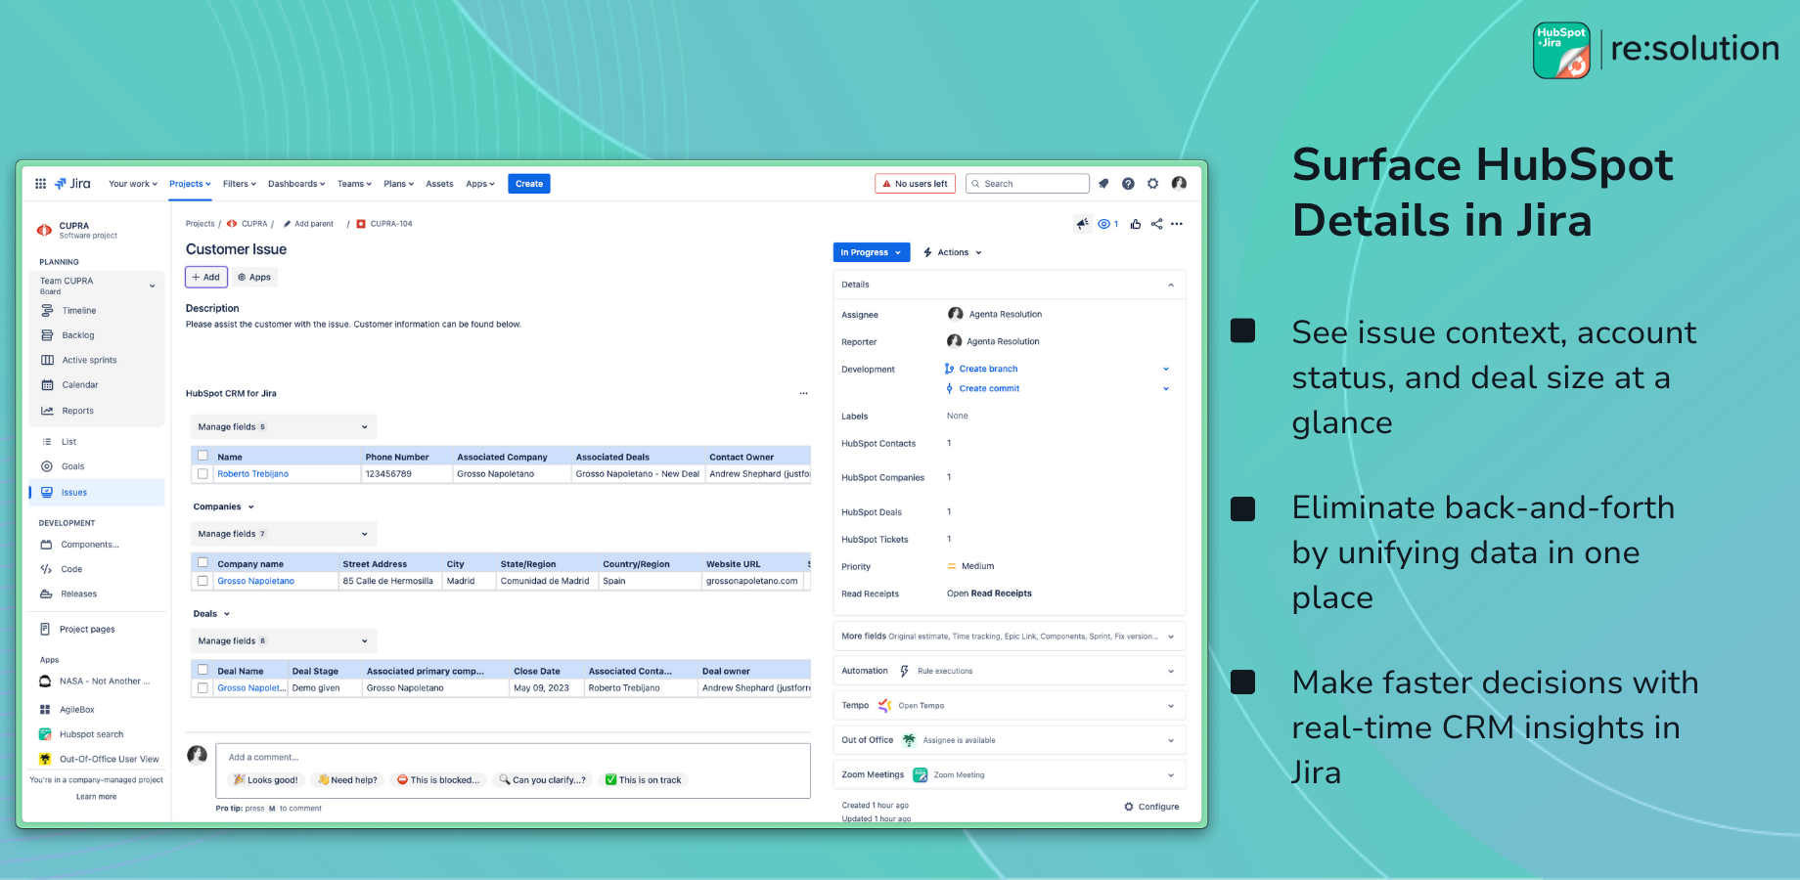This screenshot has width=1800, height=880.
Task: Open the In Progress status dropdown
Action: click(x=871, y=252)
